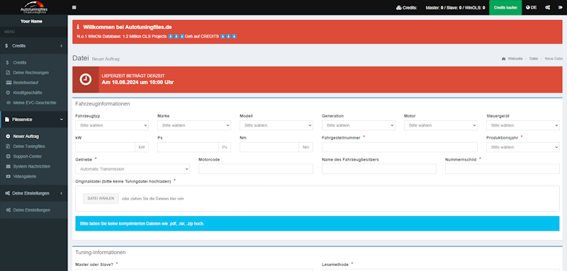Open the Marke dropdown
This screenshot has height=271, width=567.
(x=194, y=125)
